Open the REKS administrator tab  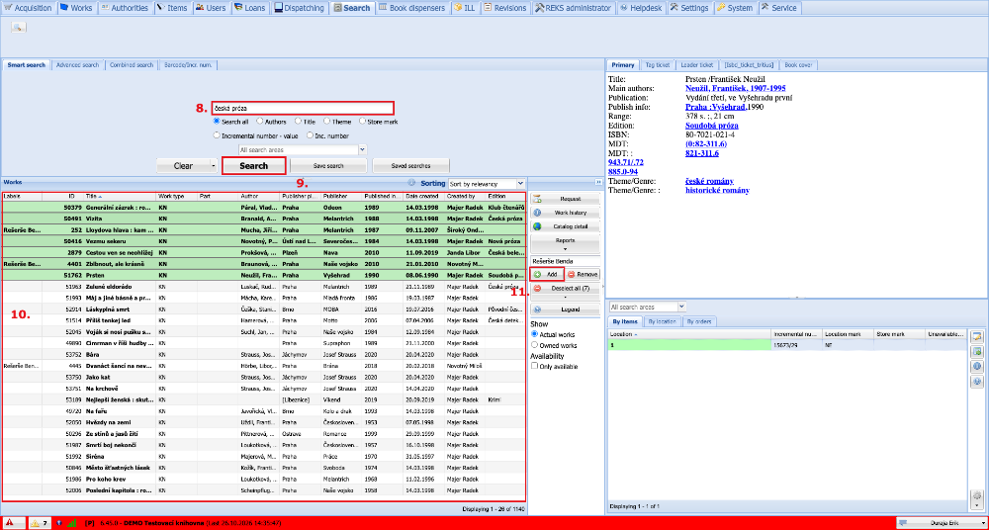573,8
